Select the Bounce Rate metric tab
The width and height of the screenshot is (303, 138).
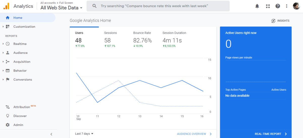coord(142,33)
